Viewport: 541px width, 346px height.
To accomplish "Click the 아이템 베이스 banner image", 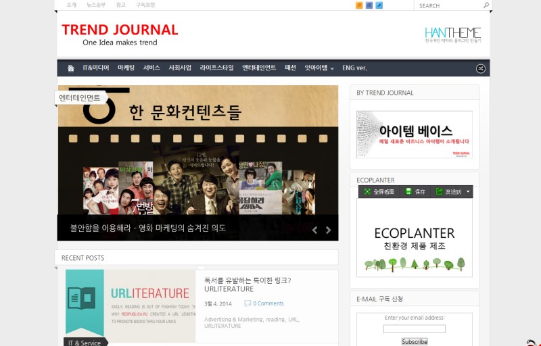I will pyautogui.click(x=414, y=134).
